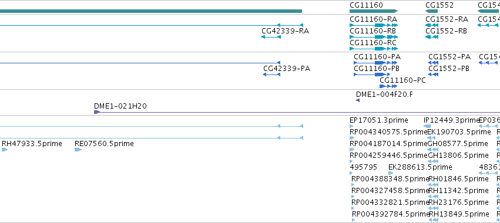Screen dimensions: 500x223
Task: Select the CG1552 gene arrow glyph
Action: [x=431, y=11]
